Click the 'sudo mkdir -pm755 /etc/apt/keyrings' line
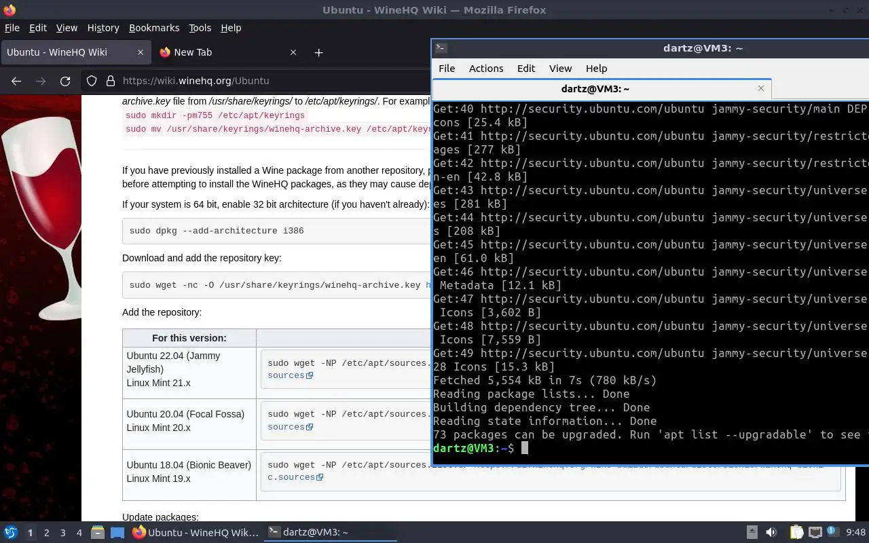The width and height of the screenshot is (869, 543). coord(215,115)
